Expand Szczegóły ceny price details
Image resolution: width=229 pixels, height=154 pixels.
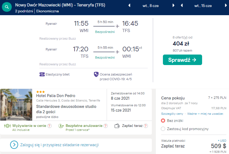(x=172, y=113)
